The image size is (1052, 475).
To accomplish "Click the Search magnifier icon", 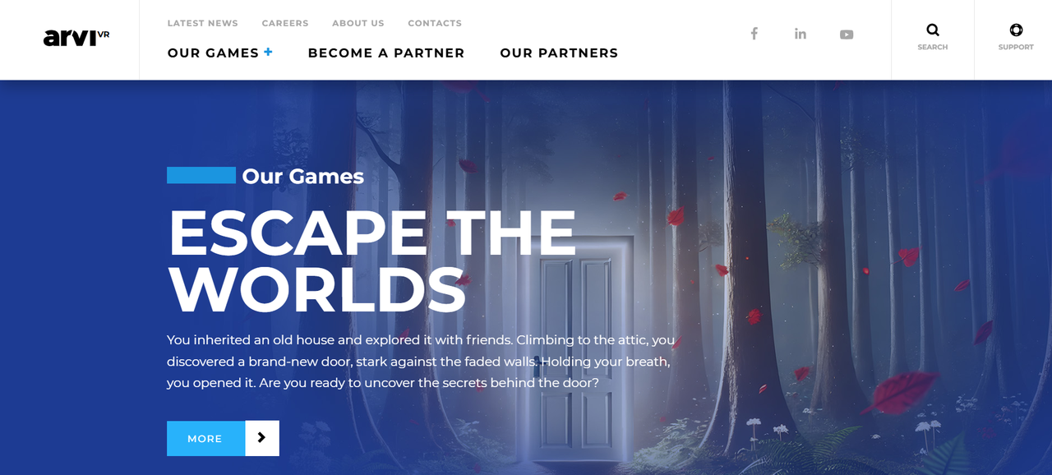I will coord(933,30).
